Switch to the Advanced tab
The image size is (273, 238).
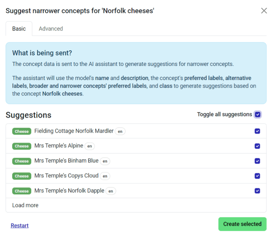[x=51, y=29]
